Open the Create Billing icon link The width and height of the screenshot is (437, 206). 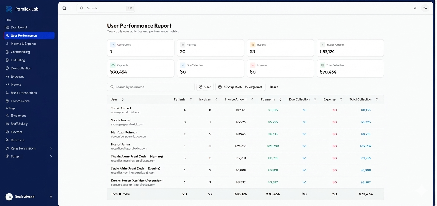(x=7, y=52)
